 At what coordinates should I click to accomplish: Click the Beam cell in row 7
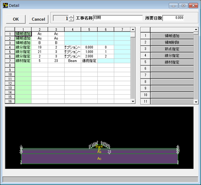click(73, 61)
